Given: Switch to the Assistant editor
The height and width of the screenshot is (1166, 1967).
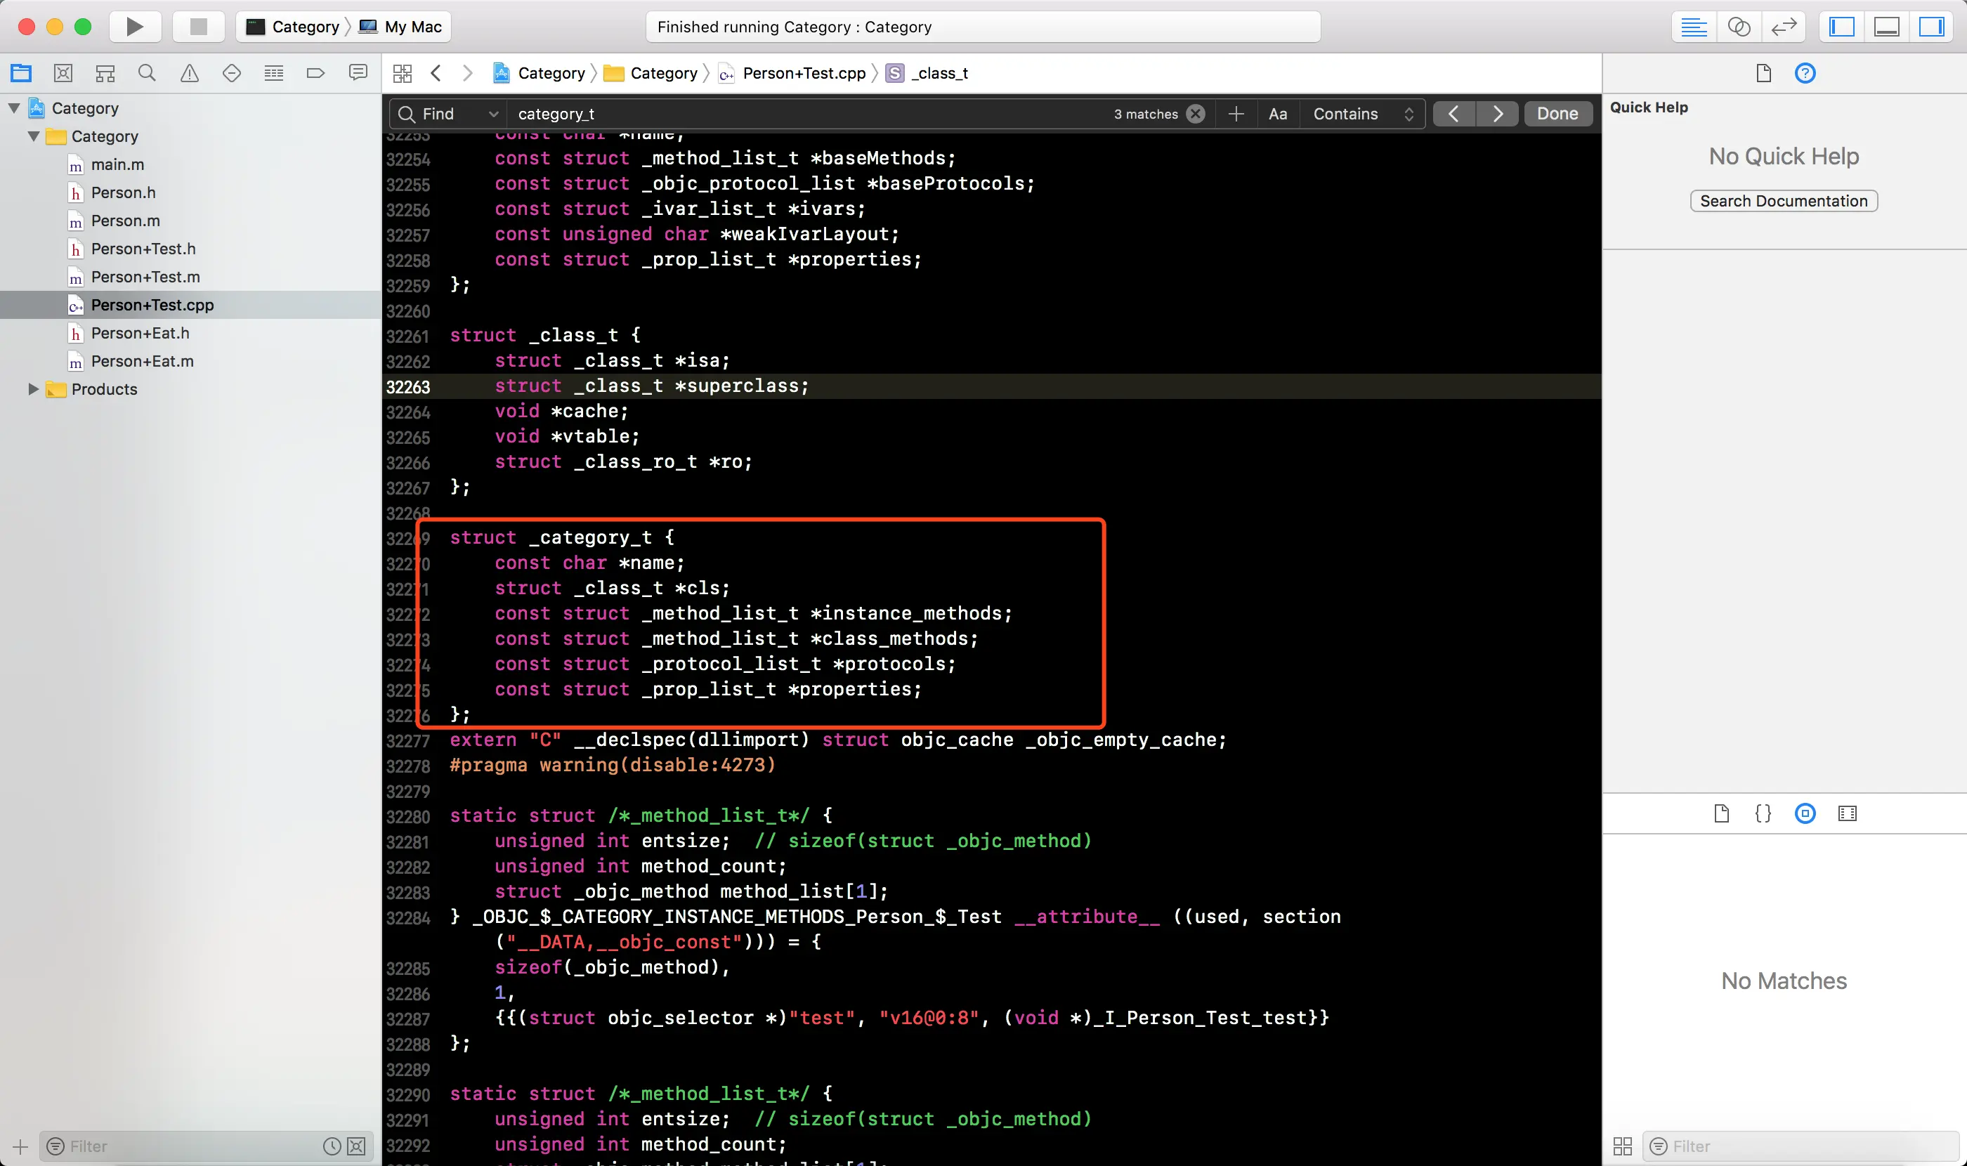Looking at the screenshot, I should (x=1738, y=27).
